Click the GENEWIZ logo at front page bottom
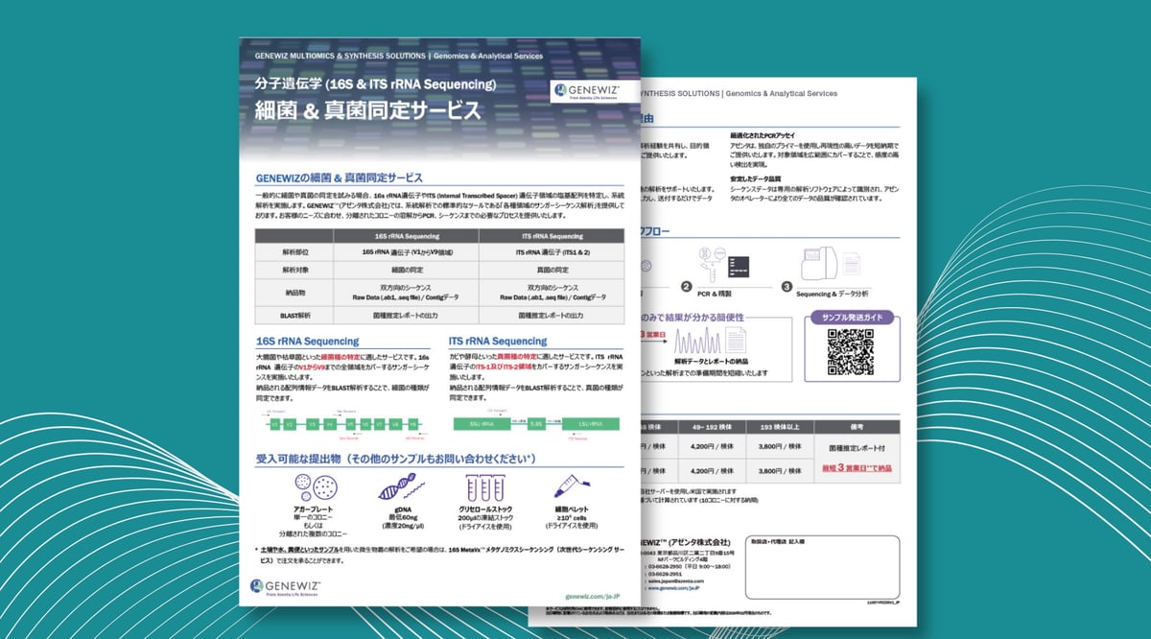This screenshot has height=639, width=1151. [x=287, y=586]
